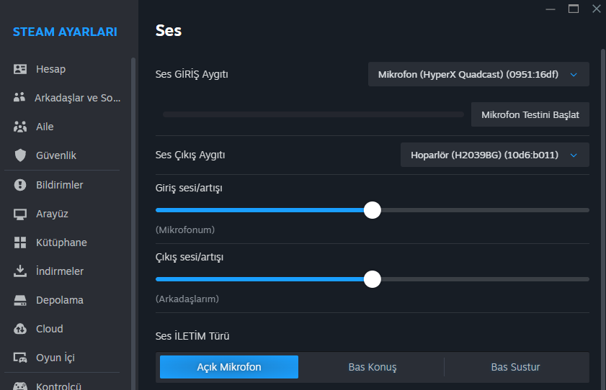Viewport: 606px width, 390px height.
Task: Click the Bildirimler notification icon
Action: (20, 185)
